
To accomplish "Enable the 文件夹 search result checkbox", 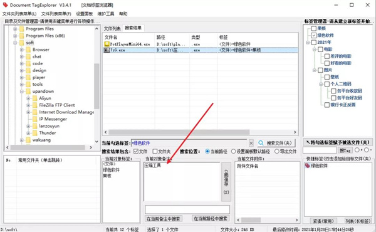I will coord(155,151).
